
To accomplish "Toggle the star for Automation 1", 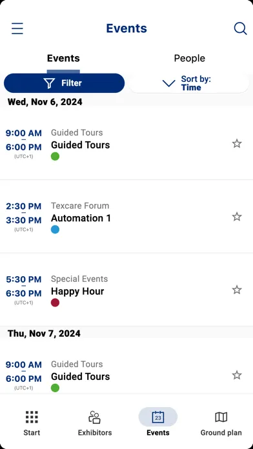I will (237, 217).
